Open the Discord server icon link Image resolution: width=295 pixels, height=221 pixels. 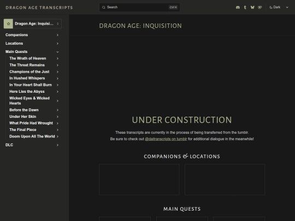click(x=238, y=7)
